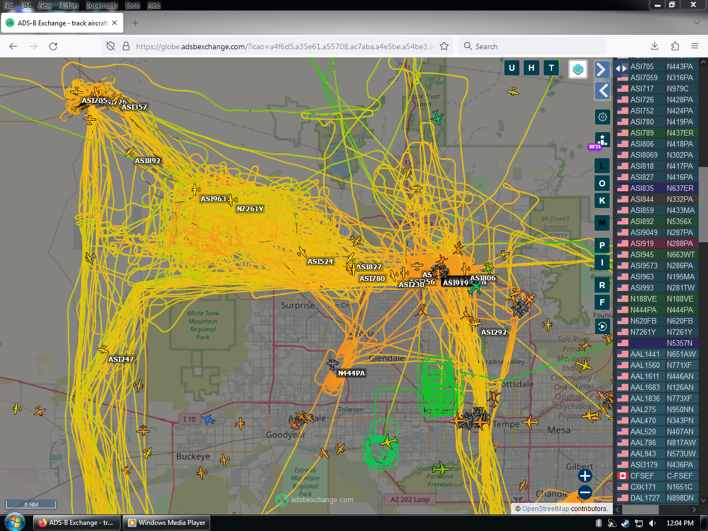
Task: Zoom out the map with minus
Action: point(585,492)
